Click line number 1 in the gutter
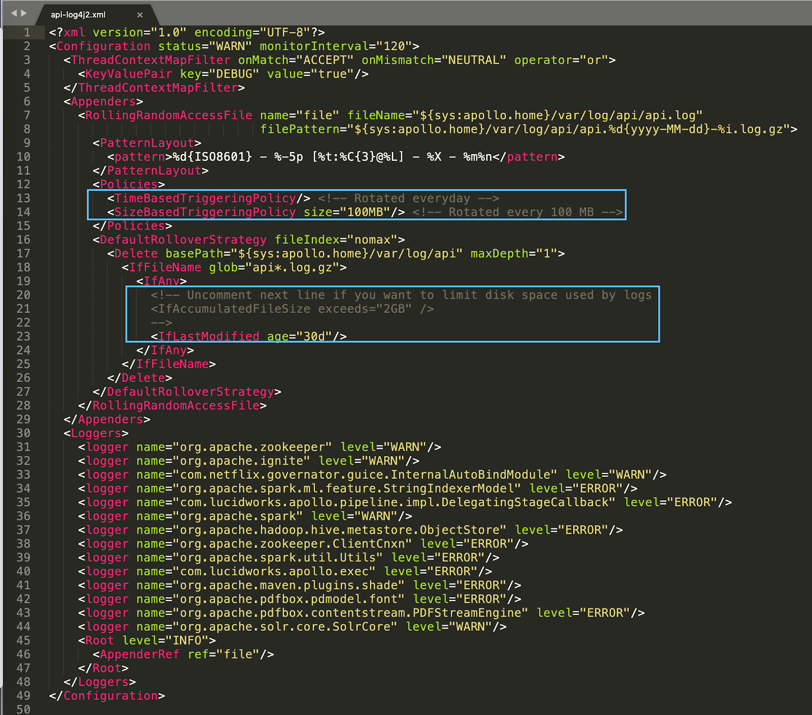This screenshot has width=812, height=715. (27, 32)
